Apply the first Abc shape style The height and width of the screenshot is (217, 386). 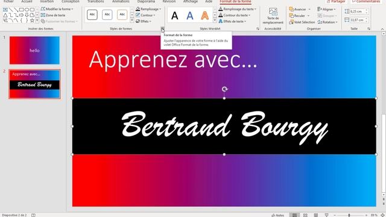pyautogui.click(x=92, y=14)
